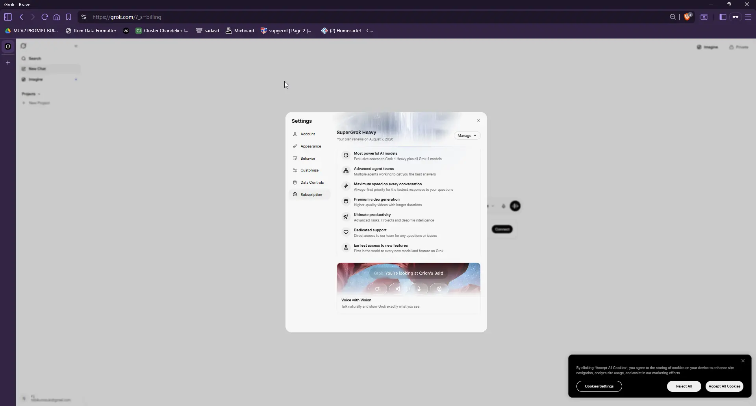756x406 pixels.
Task: Click Reject All cookies button
Action: (684, 386)
